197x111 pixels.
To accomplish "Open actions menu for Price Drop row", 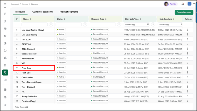I will tap(188, 68).
